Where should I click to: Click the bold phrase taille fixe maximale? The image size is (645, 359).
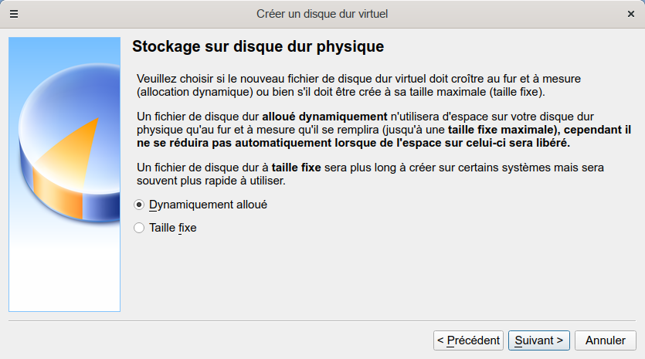click(501, 130)
